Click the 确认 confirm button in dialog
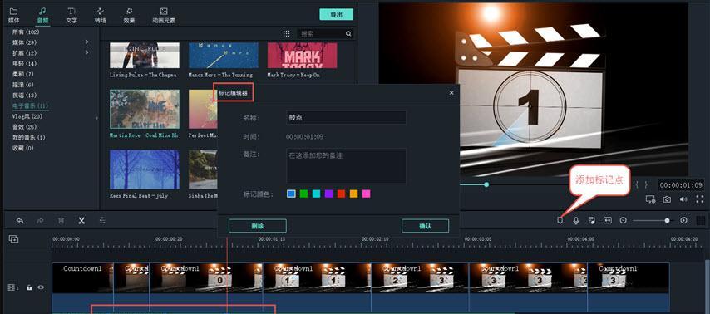Screen dimensions: 710x314 tap(425, 226)
